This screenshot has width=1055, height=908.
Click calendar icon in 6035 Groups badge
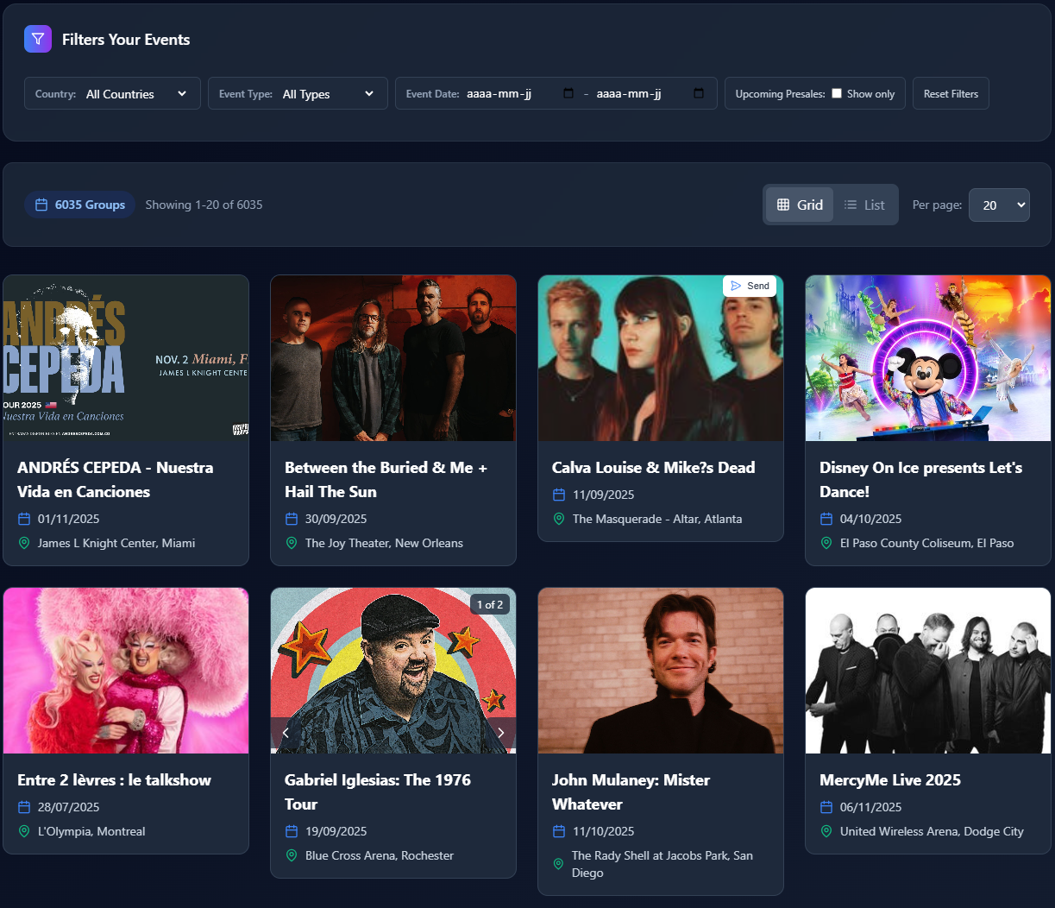41,205
